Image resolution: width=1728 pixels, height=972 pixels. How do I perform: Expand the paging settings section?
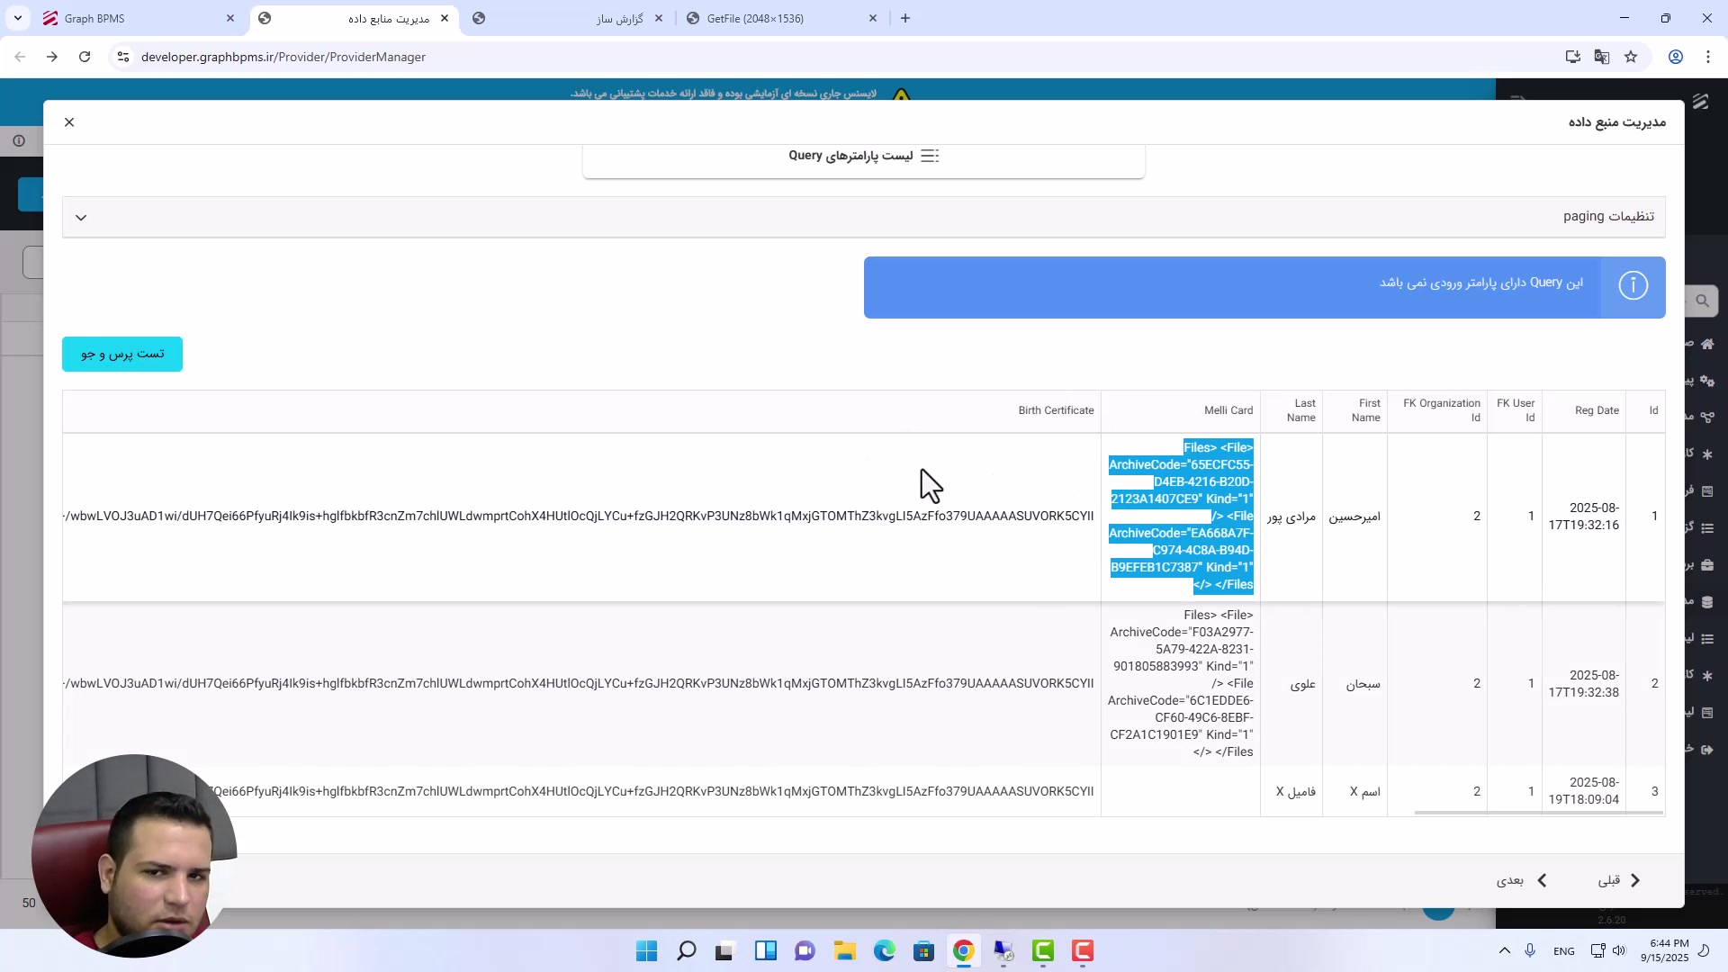pyautogui.click(x=81, y=218)
